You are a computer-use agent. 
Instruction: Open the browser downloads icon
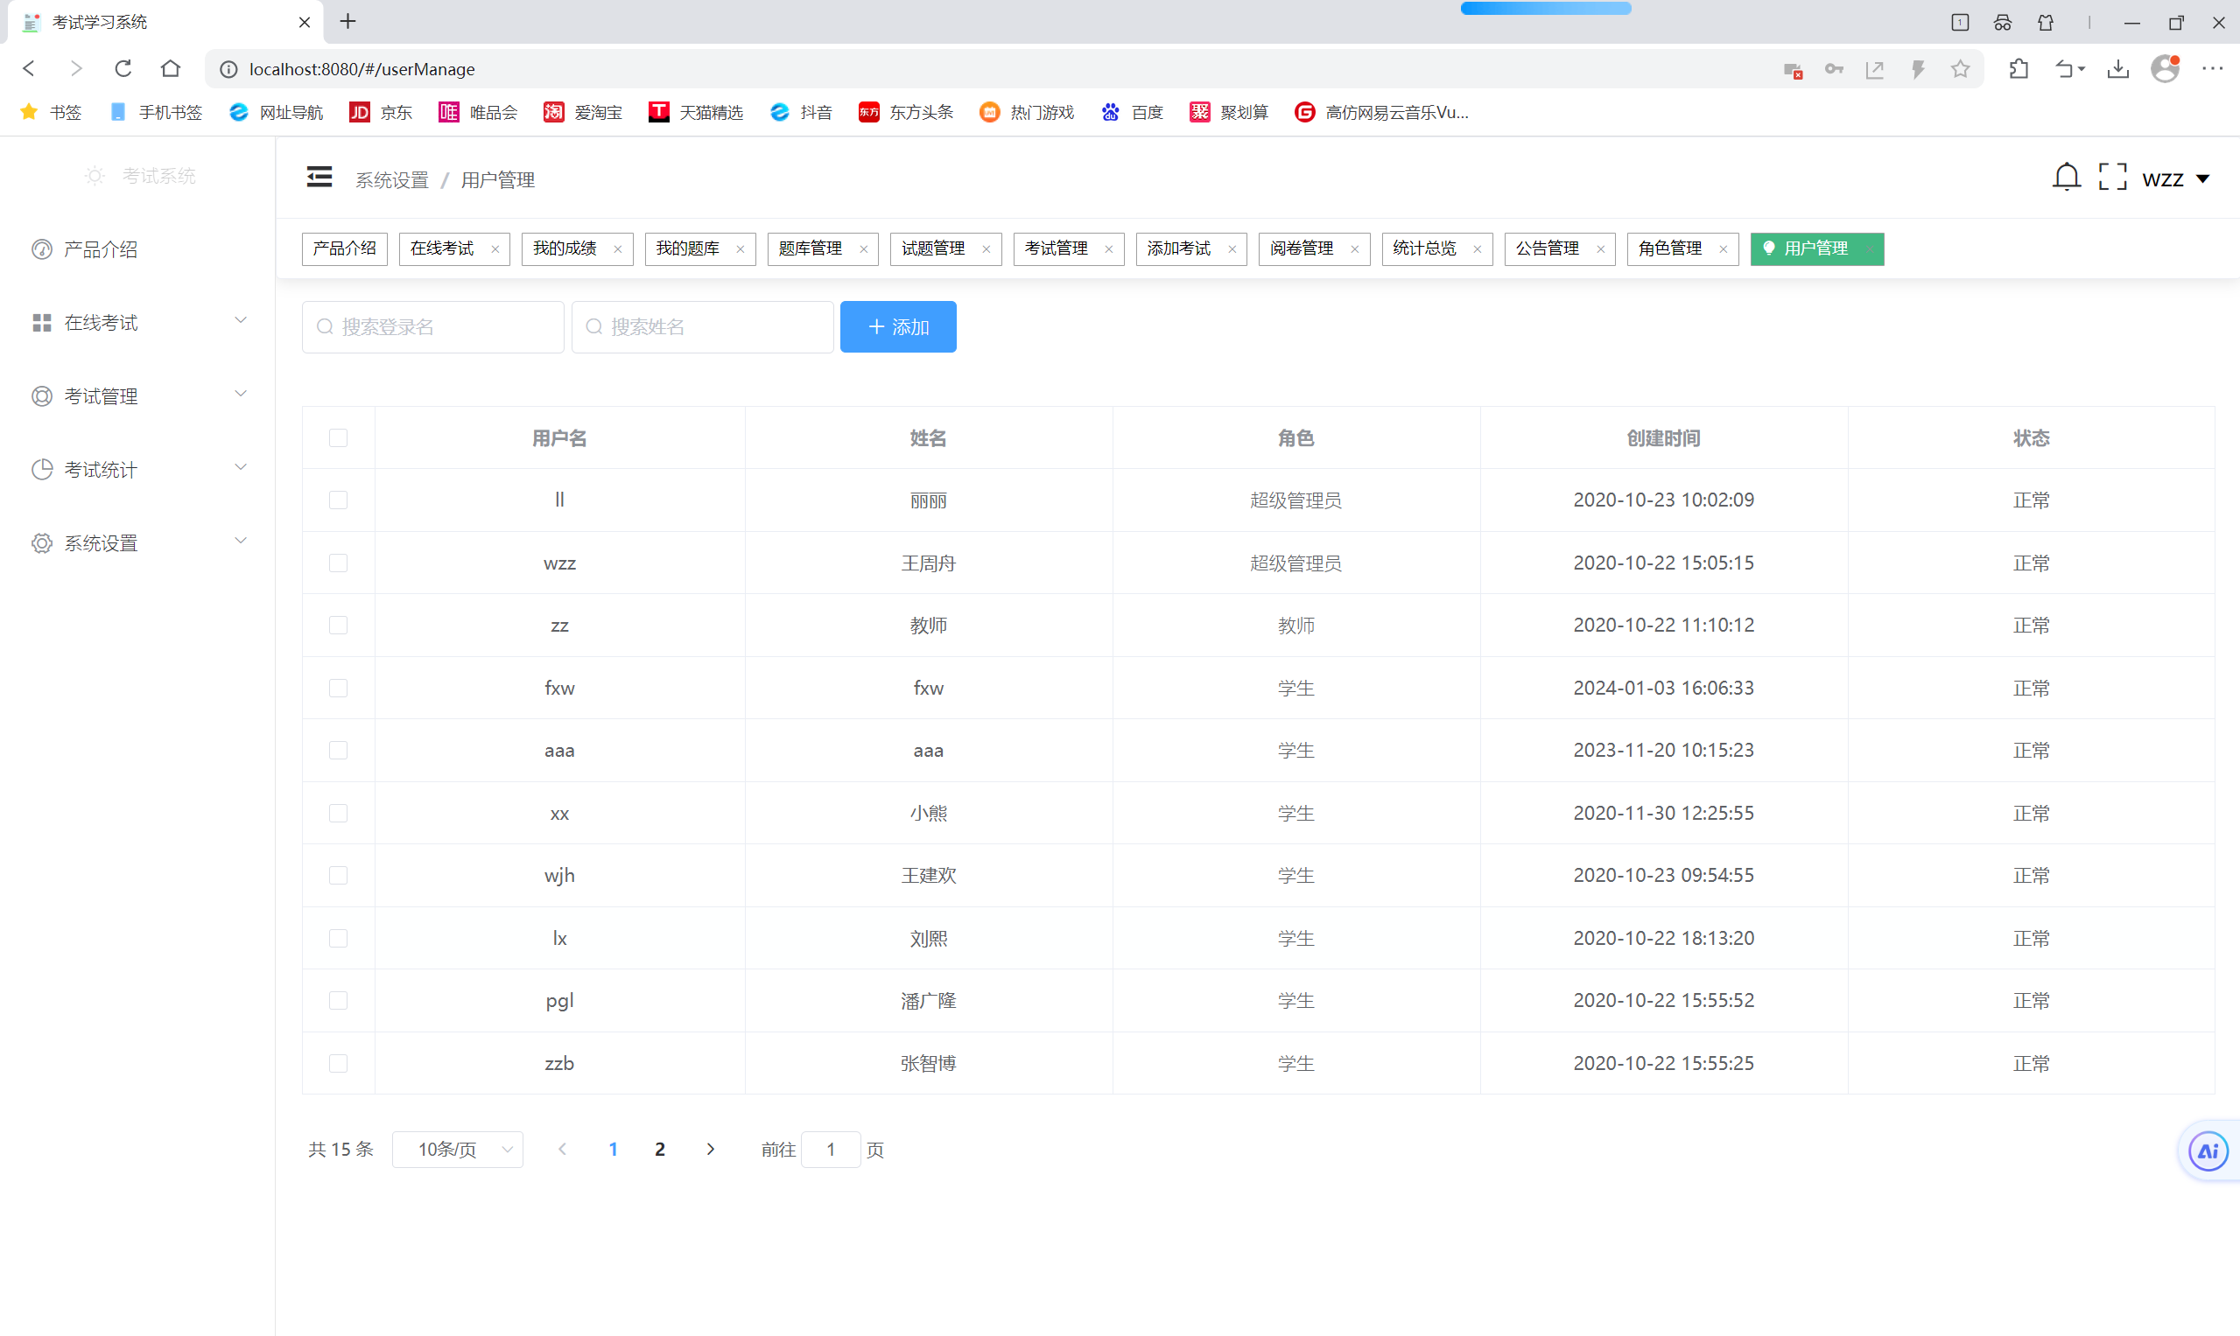[2117, 69]
